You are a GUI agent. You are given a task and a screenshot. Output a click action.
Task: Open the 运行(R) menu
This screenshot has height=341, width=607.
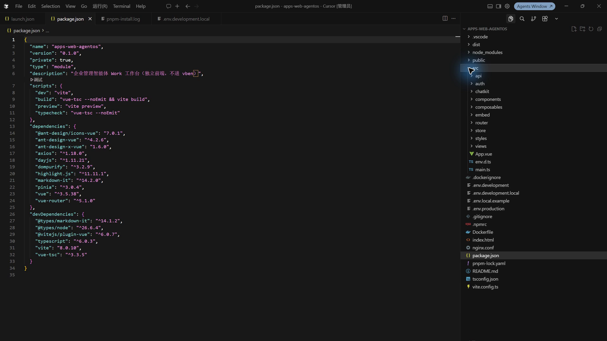[x=100, y=6]
